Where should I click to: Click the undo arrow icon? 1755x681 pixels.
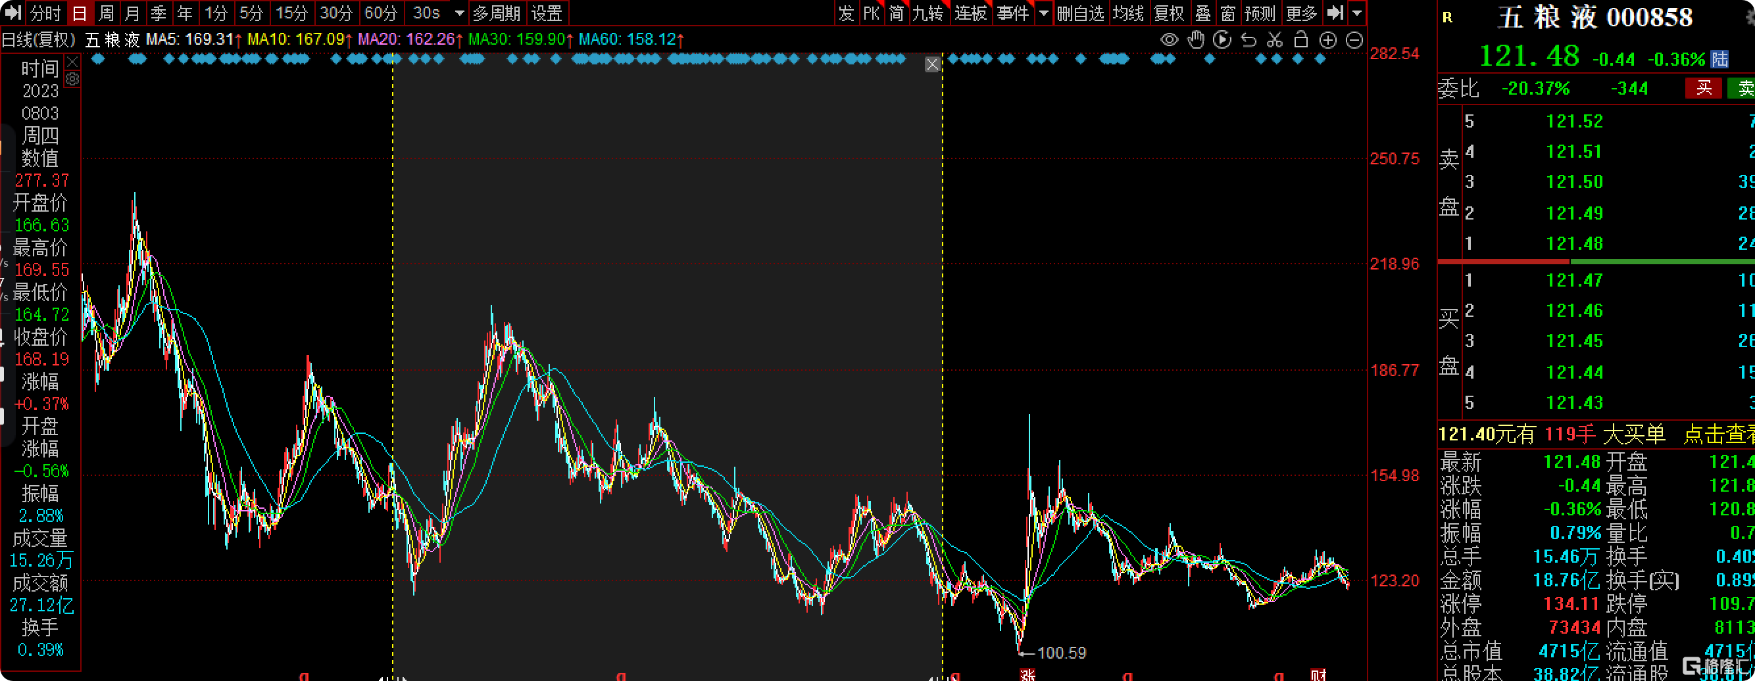coord(1248,40)
